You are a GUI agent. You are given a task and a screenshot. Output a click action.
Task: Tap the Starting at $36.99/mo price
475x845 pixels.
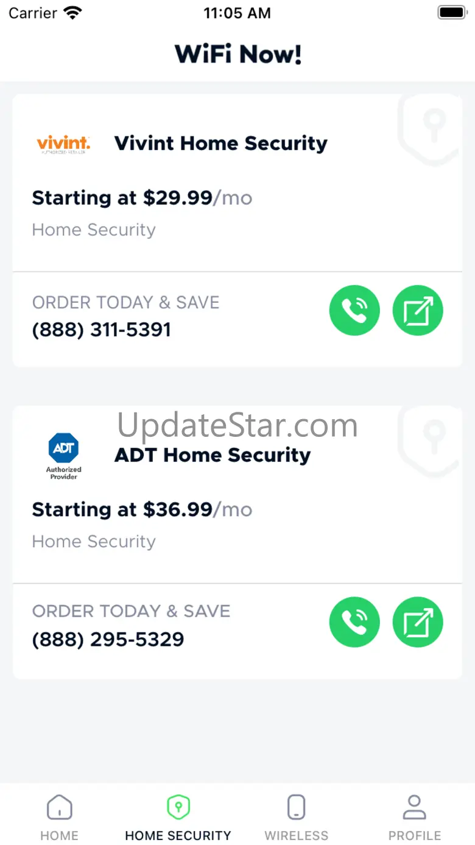[142, 509]
